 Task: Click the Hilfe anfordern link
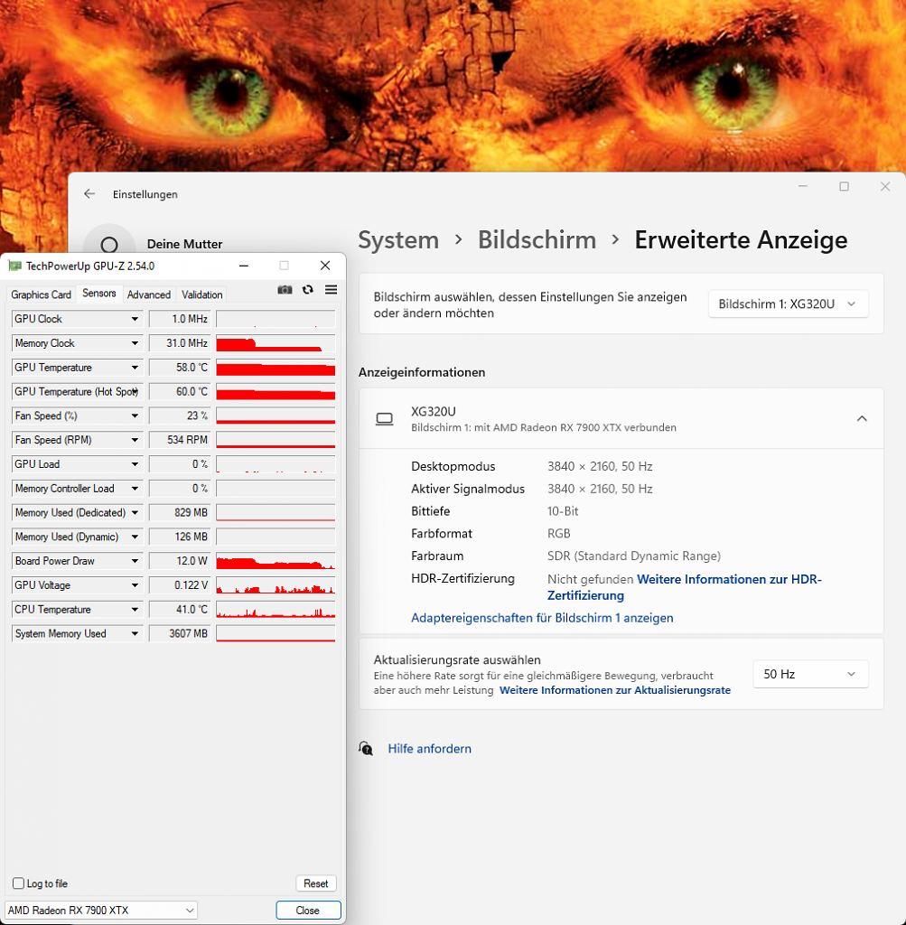coord(429,749)
